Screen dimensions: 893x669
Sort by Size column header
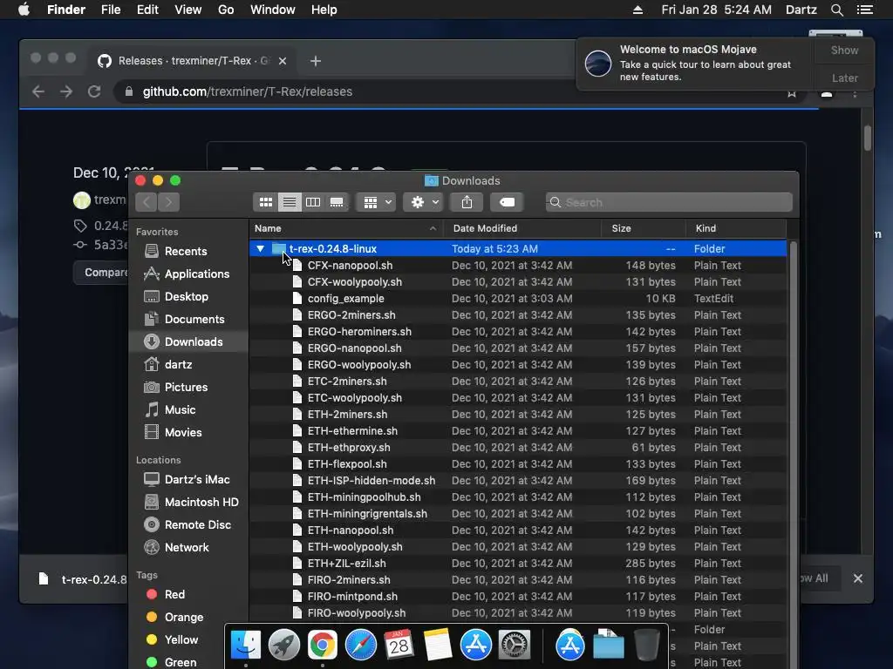click(x=644, y=228)
